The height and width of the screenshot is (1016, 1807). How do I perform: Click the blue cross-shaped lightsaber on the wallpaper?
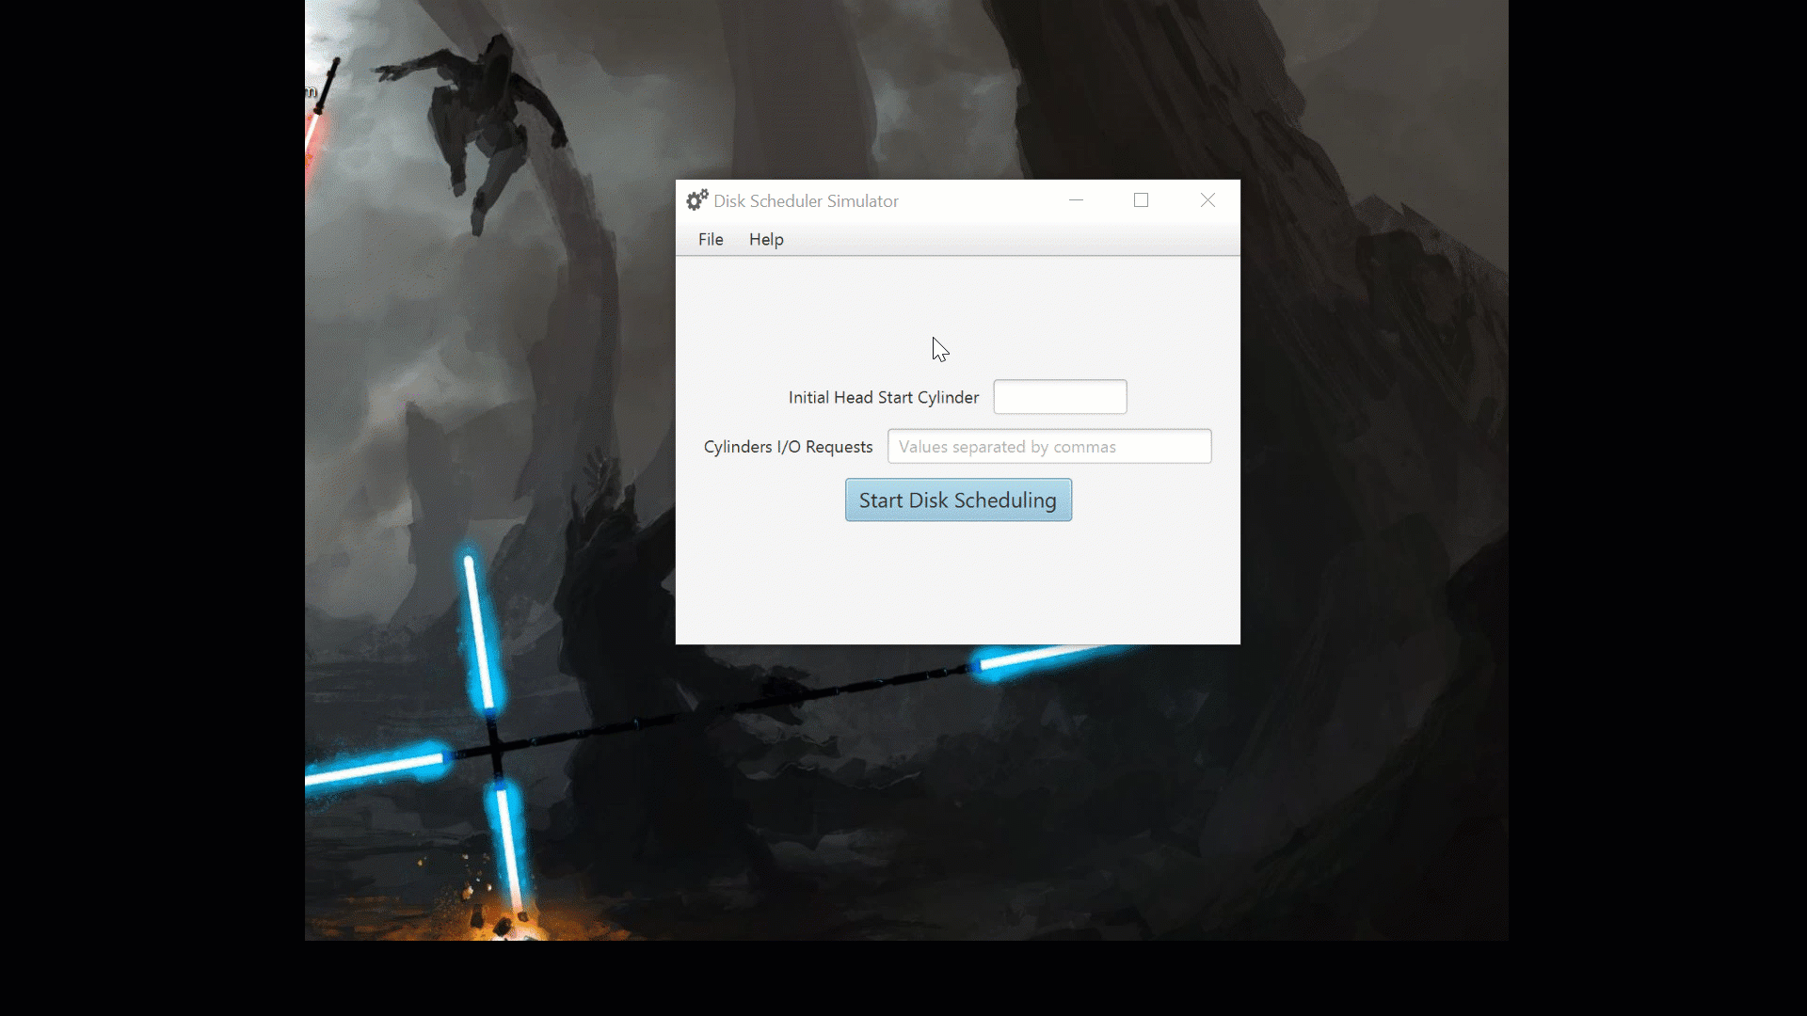click(494, 748)
